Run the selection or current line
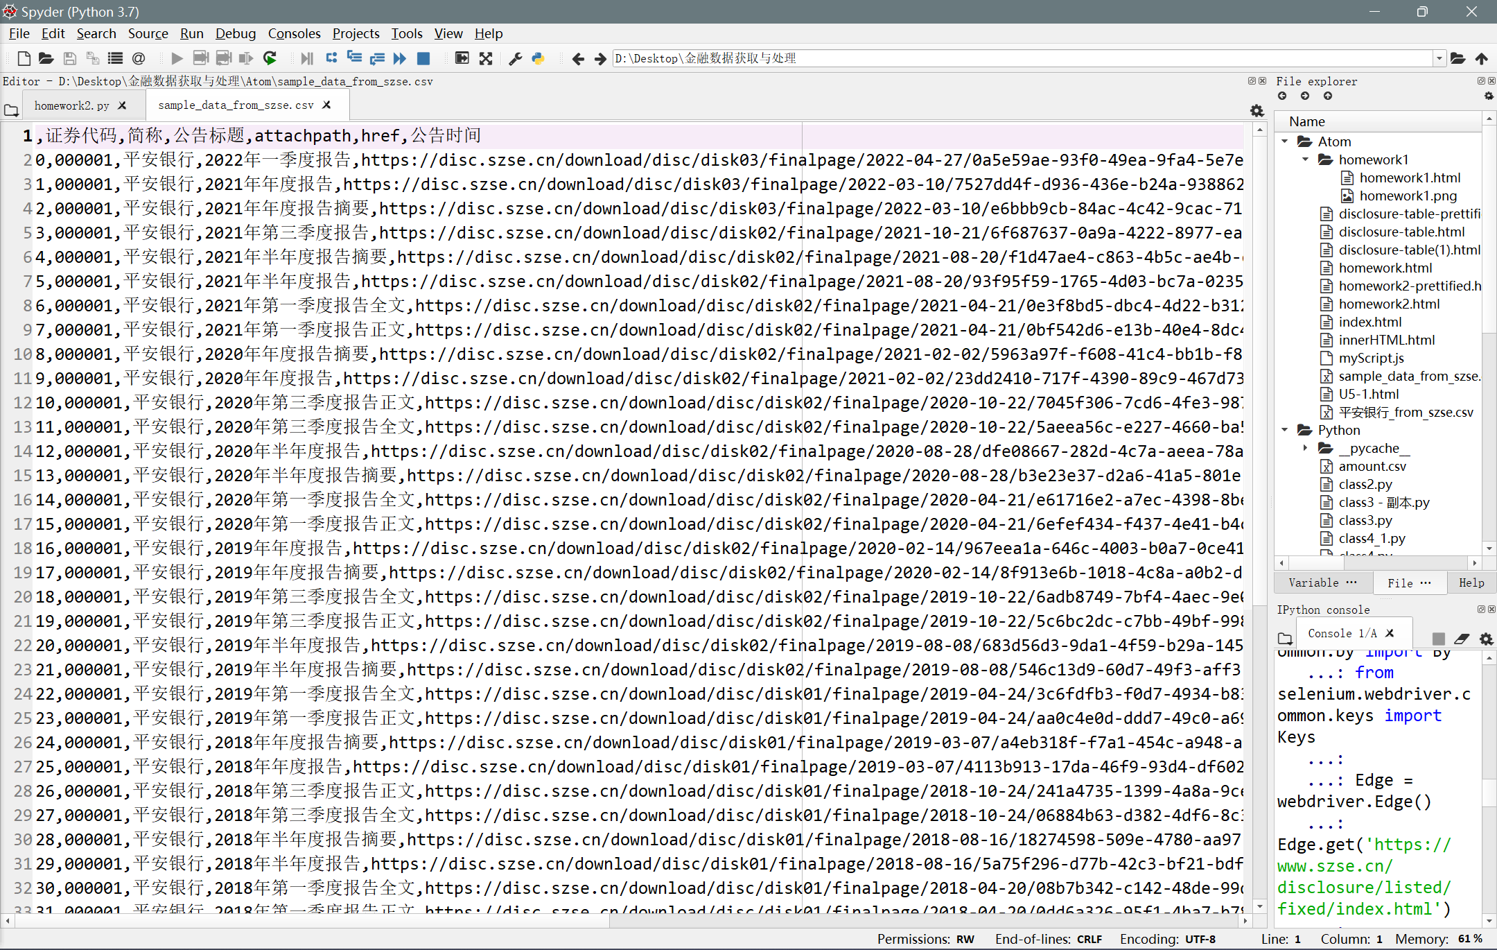 click(246, 59)
